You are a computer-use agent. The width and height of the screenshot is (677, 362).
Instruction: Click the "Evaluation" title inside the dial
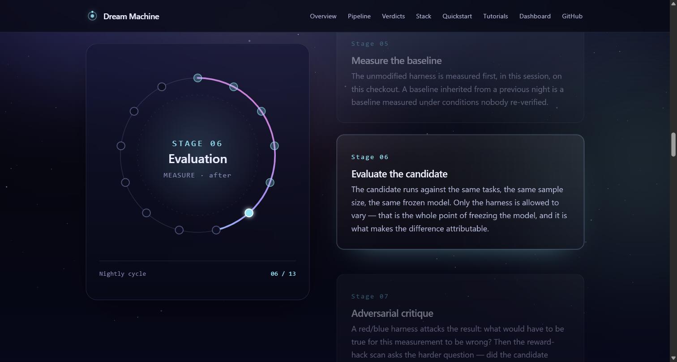(x=197, y=159)
